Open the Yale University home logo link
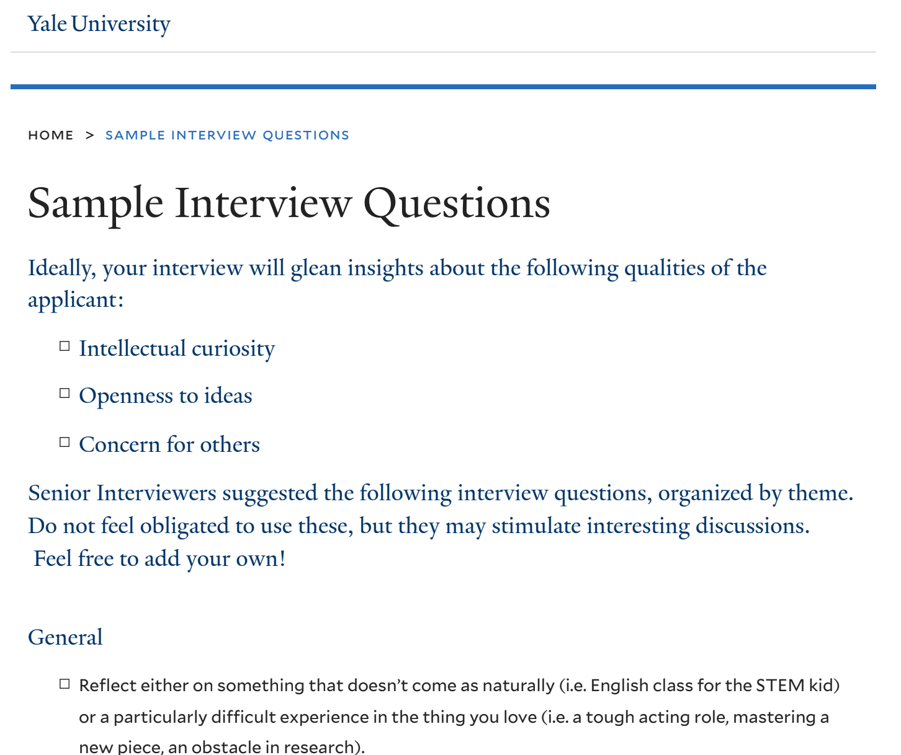901x755 pixels. coord(99,24)
